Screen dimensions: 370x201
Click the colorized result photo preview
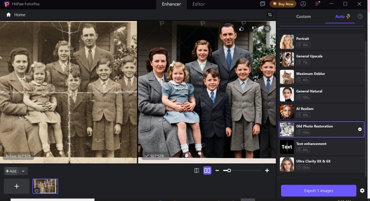[x=207, y=92]
